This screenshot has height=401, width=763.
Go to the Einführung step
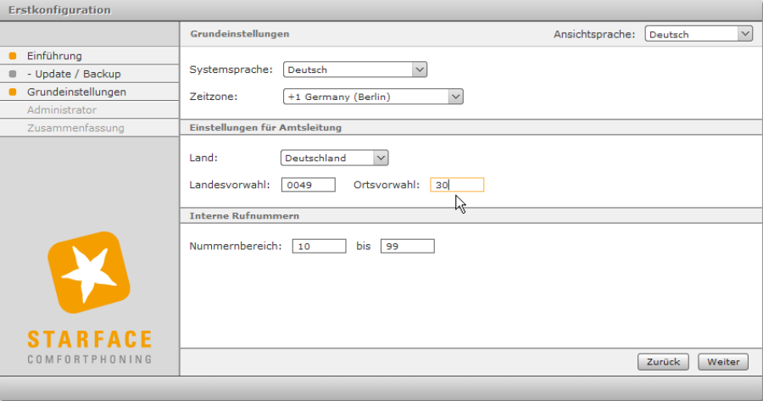(x=90, y=55)
